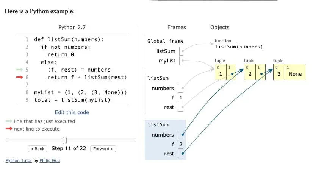Click the Global frame title
Viewport: 321px width, 171px height.
pyautogui.click(x=165, y=41)
